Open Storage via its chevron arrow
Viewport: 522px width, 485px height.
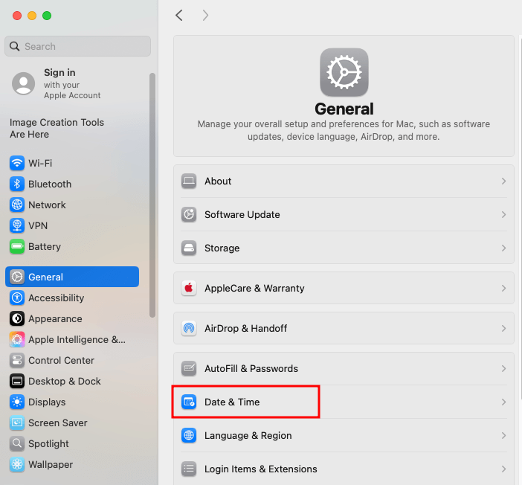[503, 248]
